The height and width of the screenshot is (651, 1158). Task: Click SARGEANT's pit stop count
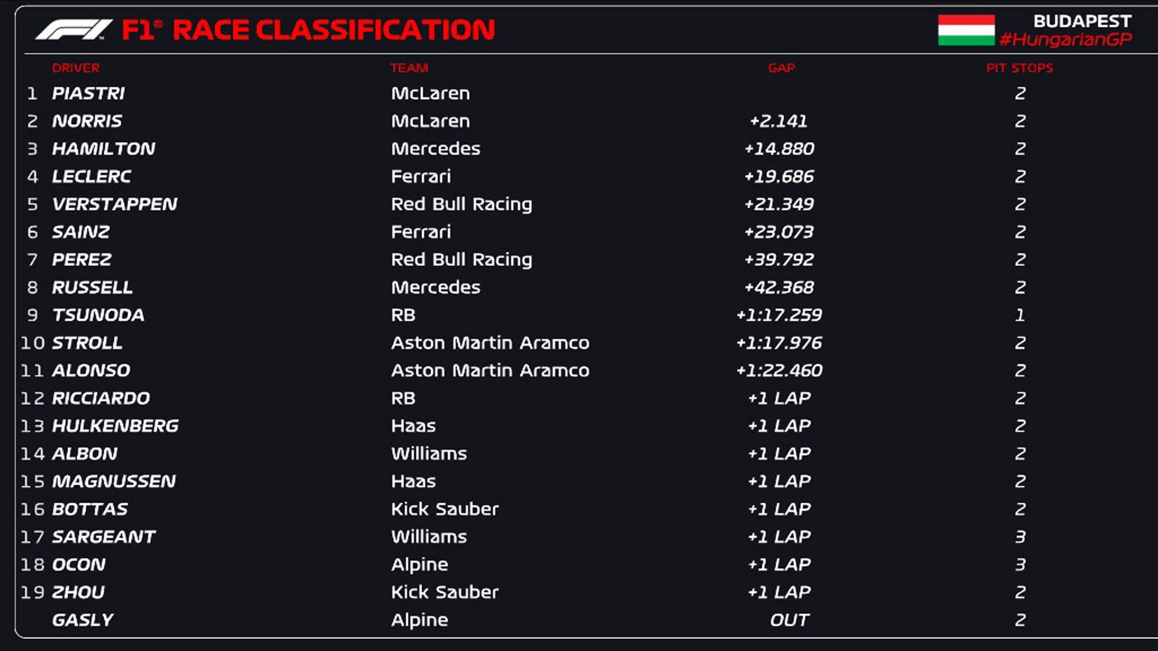pyautogui.click(x=1020, y=537)
